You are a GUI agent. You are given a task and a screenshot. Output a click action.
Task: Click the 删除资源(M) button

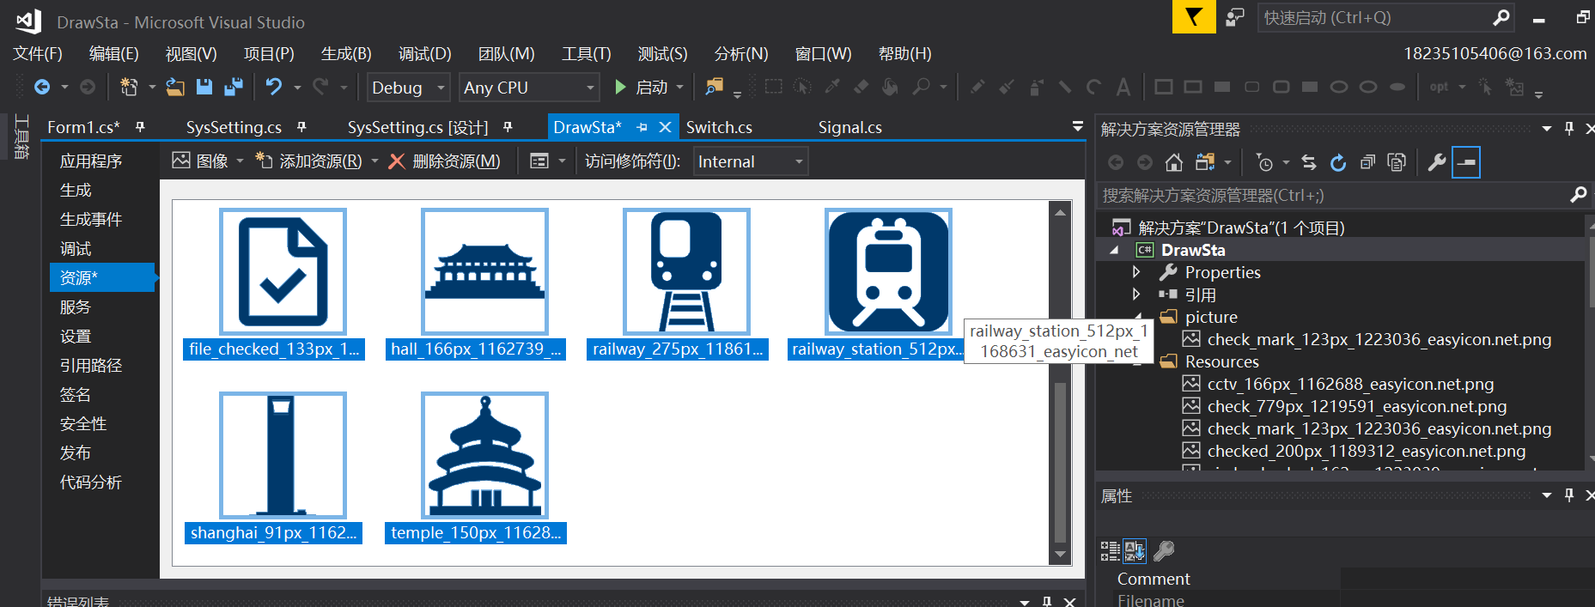[x=444, y=161]
